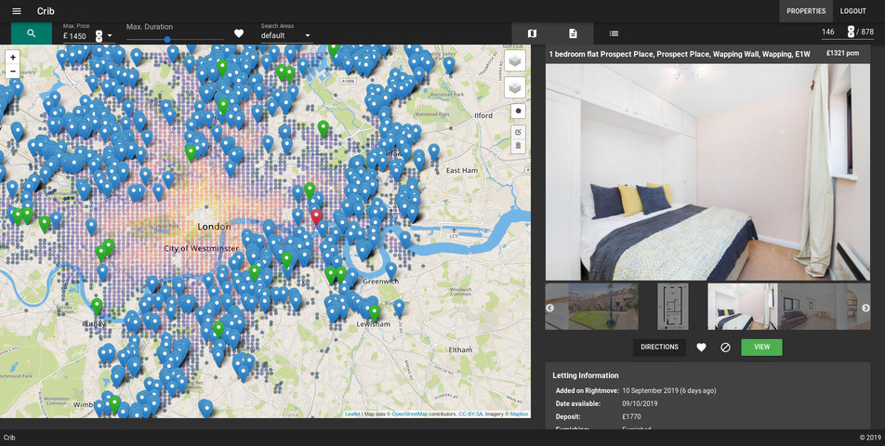Switch to the map view tab

coord(532,33)
